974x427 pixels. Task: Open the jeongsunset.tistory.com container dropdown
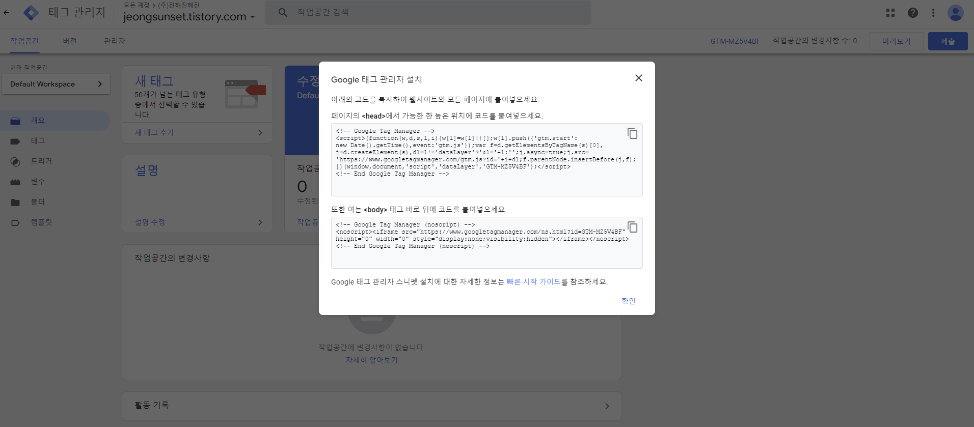189,17
